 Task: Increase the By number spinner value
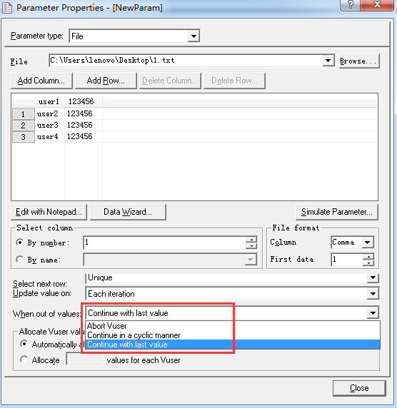click(251, 240)
